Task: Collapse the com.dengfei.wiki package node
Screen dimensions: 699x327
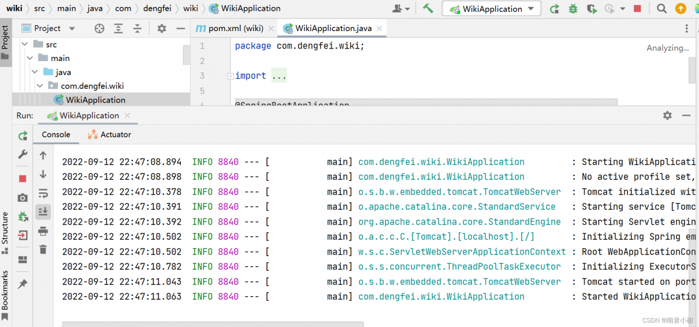Action: (40, 86)
